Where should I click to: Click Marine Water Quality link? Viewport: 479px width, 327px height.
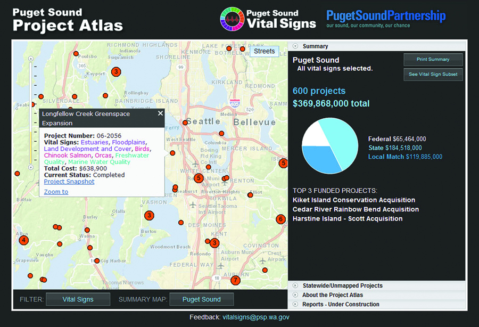pyautogui.click(x=100, y=162)
